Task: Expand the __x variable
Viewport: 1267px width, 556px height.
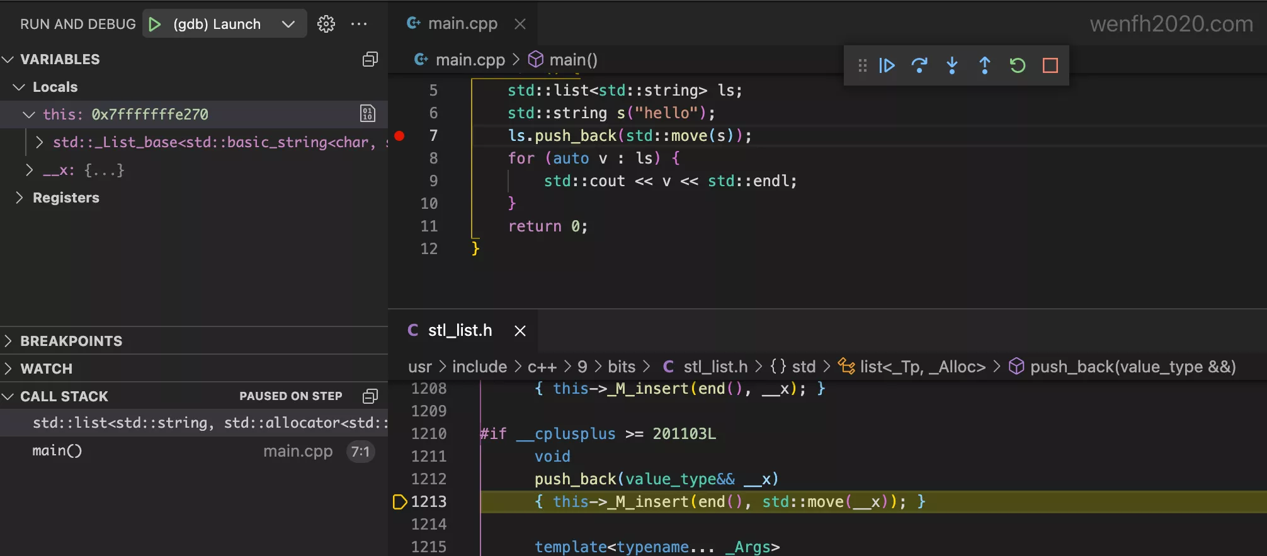Action: point(29,170)
